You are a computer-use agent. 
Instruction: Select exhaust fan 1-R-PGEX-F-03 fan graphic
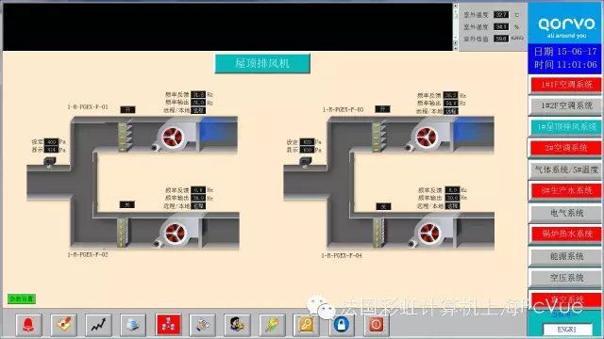click(x=426, y=137)
